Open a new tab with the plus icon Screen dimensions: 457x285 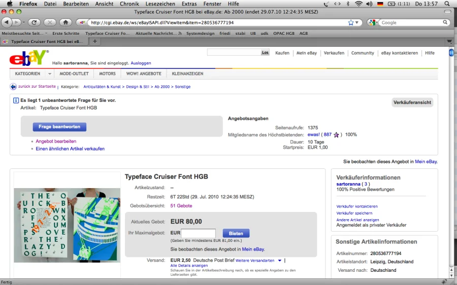tap(95, 41)
